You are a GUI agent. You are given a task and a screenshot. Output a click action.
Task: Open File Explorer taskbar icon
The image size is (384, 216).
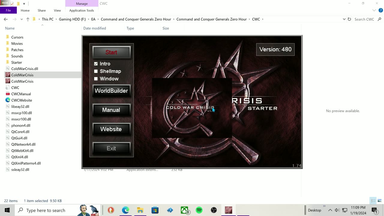140,210
